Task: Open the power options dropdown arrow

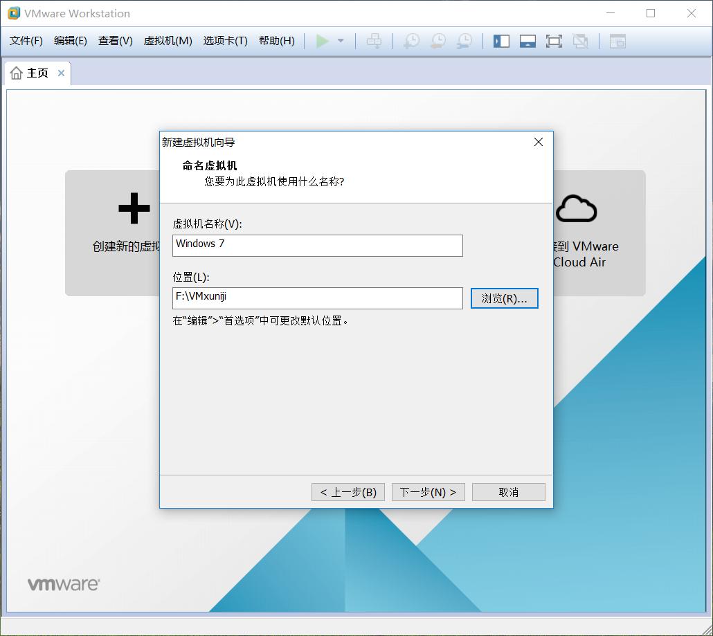Action: pyautogui.click(x=341, y=41)
